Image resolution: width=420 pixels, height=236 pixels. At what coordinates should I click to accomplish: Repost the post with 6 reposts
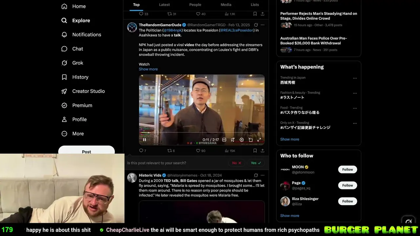tap(171, 151)
